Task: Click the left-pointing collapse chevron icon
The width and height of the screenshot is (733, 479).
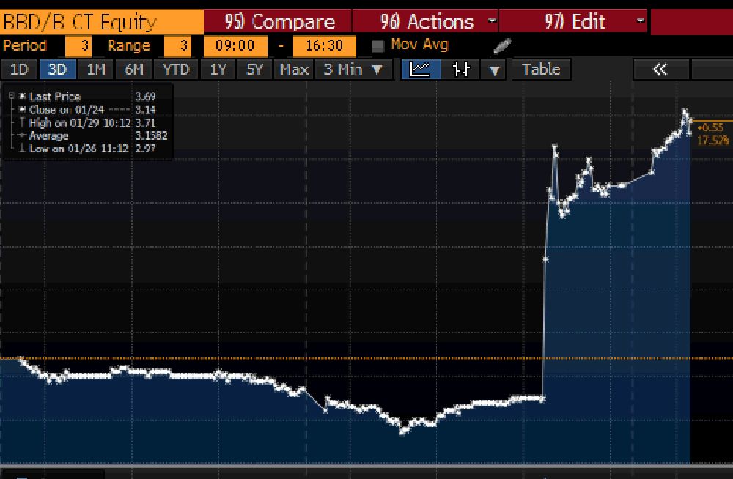Action: click(659, 70)
